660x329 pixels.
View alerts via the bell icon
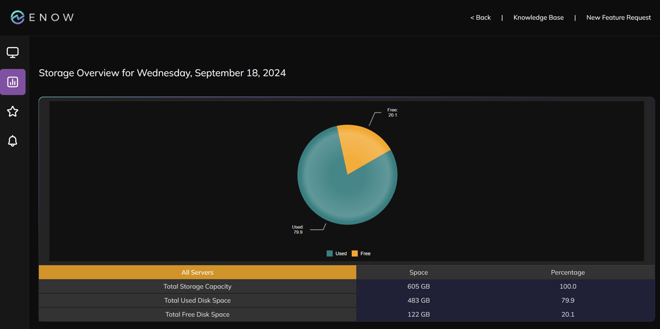[x=13, y=141]
